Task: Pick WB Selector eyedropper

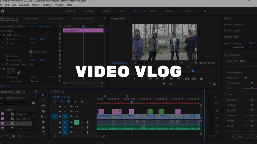Action: [x=245, y=78]
